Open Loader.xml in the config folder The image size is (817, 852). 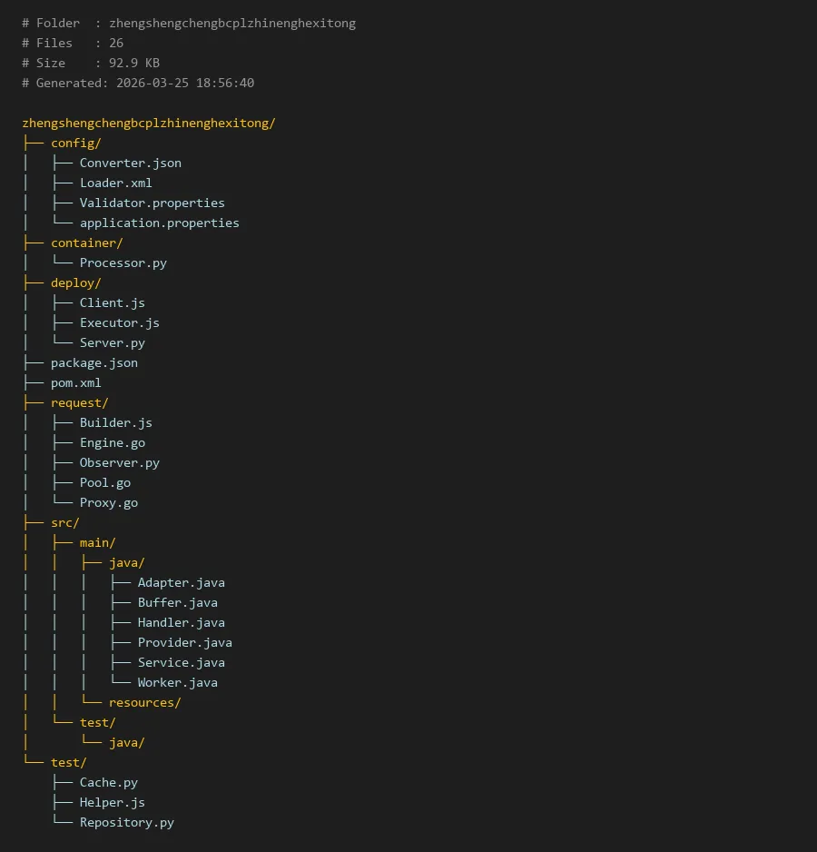(115, 183)
